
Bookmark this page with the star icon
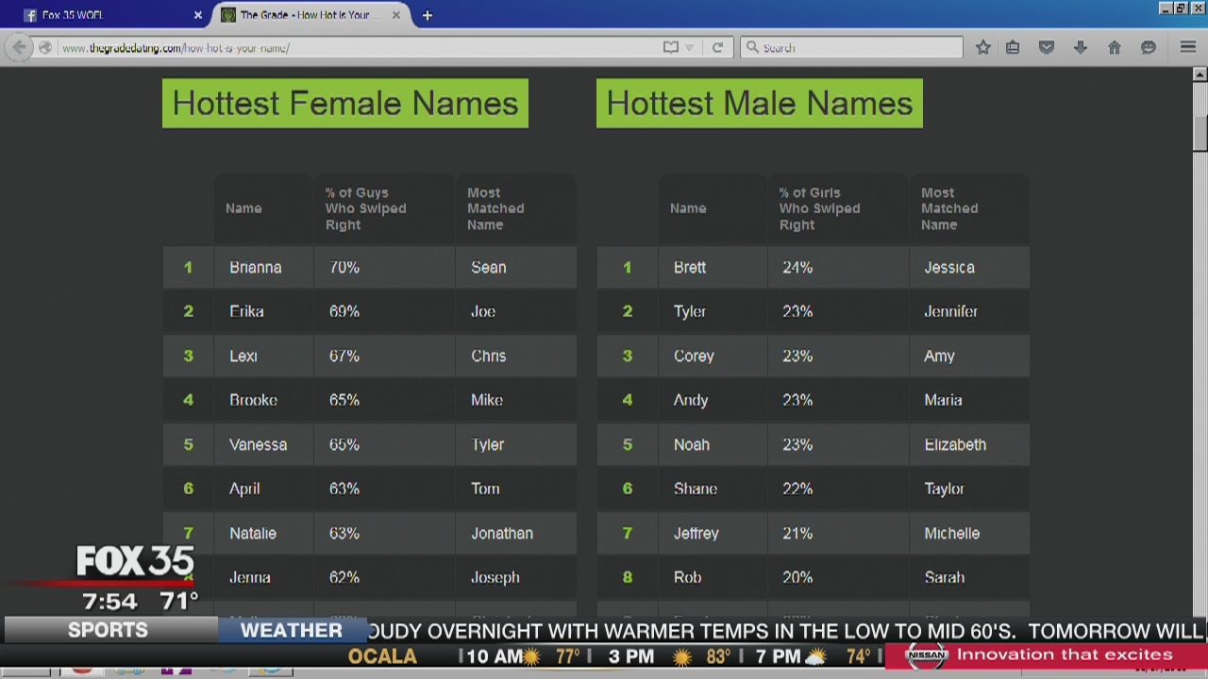click(983, 47)
